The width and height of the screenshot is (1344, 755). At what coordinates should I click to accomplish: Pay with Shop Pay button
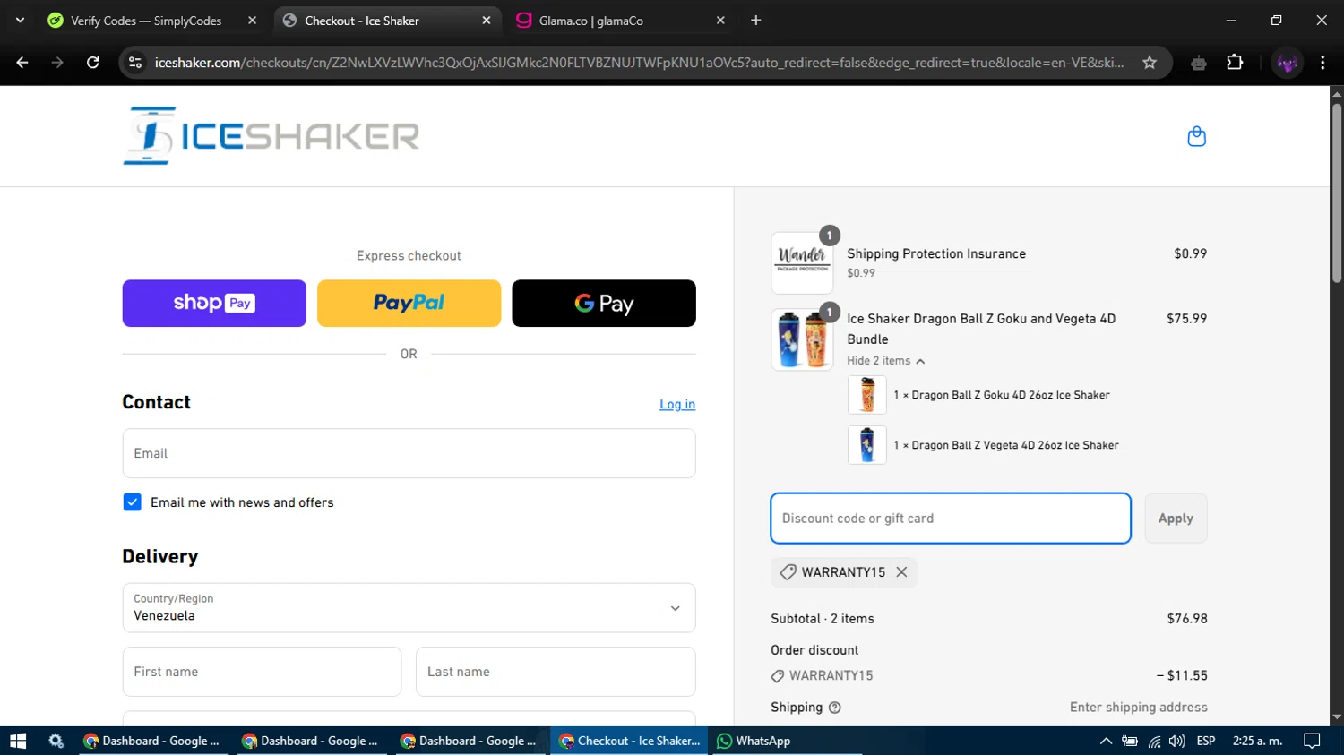coord(214,303)
